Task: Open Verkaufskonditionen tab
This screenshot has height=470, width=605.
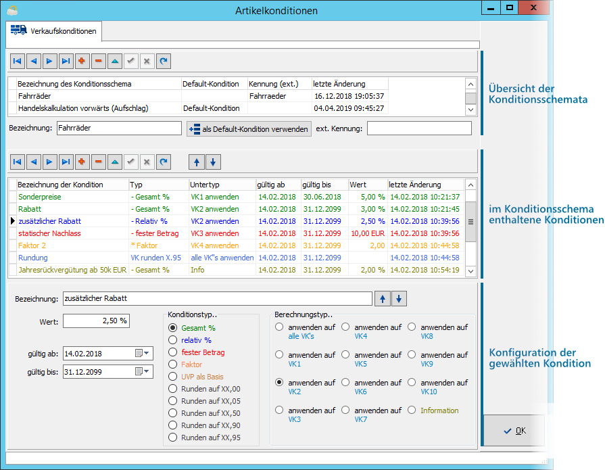Action: (54, 31)
